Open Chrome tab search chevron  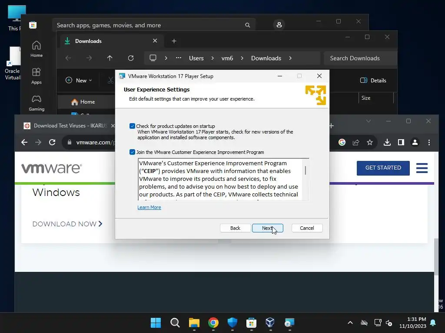click(369, 121)
